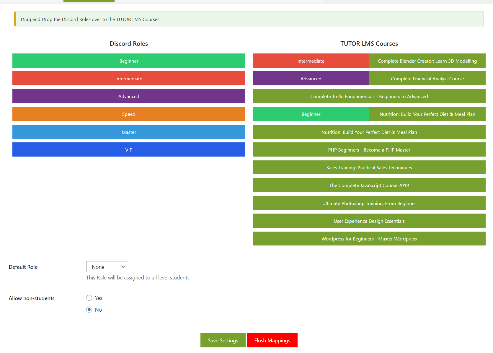Click Beginner role mapped to Nutrition course
The width and height of the screenshot is (493, 353).
pos(311,114)
